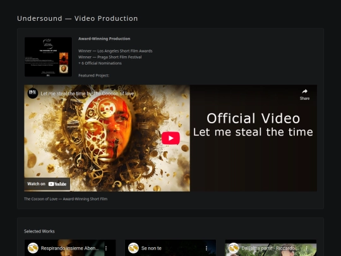Open options menu on Dall'altra parte video
The image size is (341, 256).
click(306, 248)
